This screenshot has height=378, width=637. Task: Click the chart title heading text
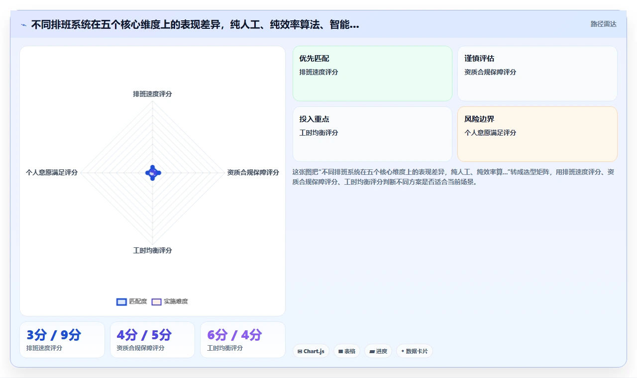point(195,24)
